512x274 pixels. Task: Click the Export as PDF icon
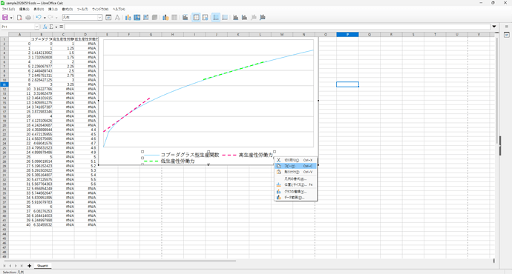click(x=19, y=18)
